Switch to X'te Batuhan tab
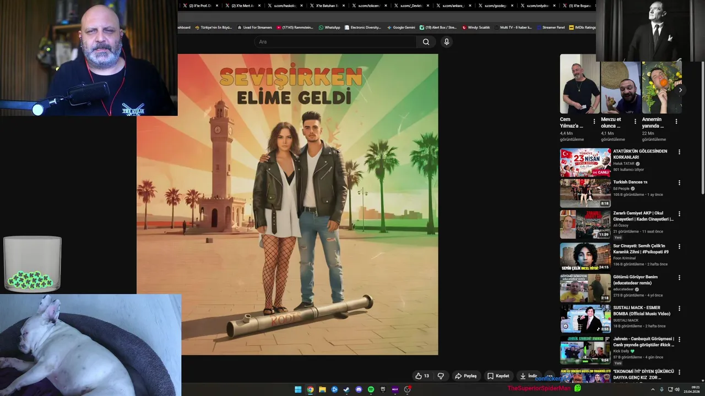Viewport: 705px width, 396px height. click(x=327, y=5)
